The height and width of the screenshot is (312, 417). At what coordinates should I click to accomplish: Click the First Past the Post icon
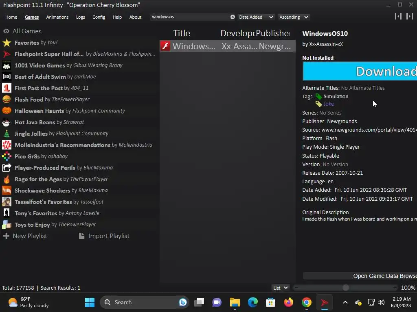tap(7, 88)
